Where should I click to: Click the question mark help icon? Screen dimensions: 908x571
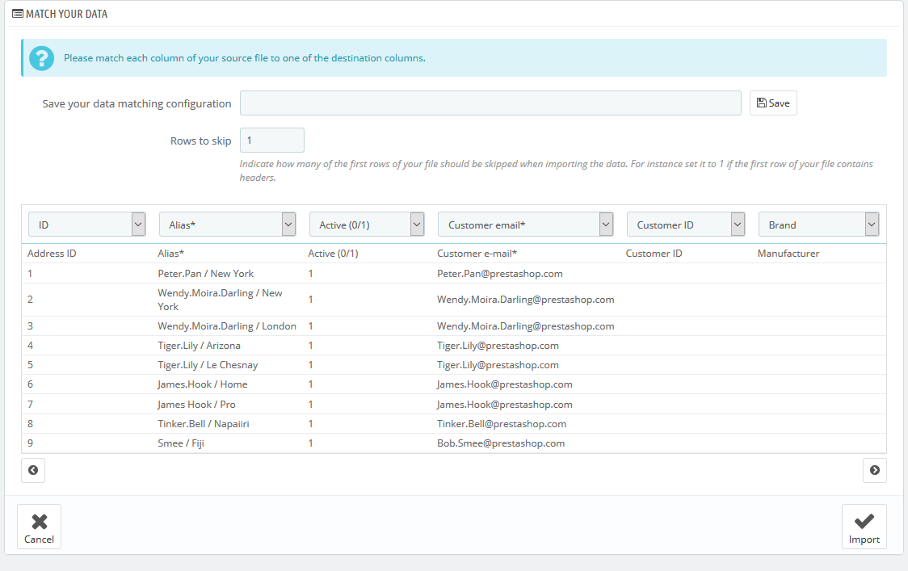[42, 58]
